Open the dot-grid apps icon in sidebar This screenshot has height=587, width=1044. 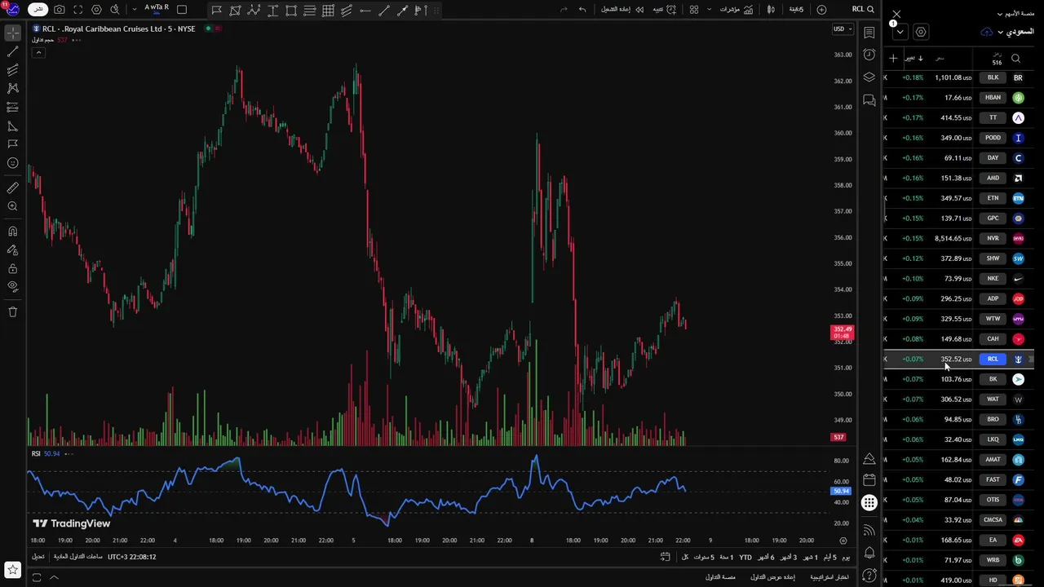pyautogui.click(x=869, y=503)
